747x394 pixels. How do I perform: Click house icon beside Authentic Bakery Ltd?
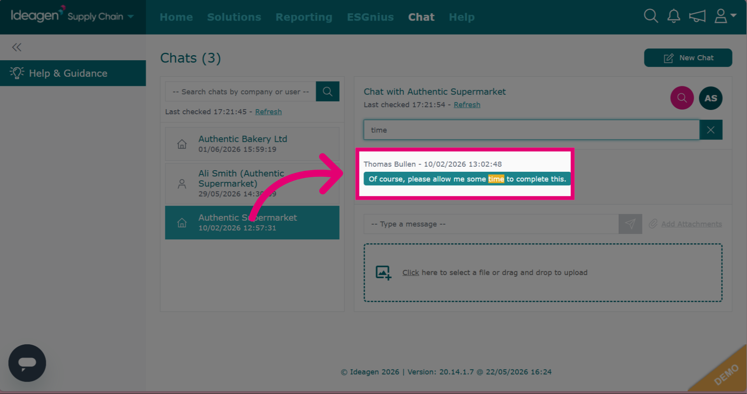pyautogui.click(x=182, y=144)
